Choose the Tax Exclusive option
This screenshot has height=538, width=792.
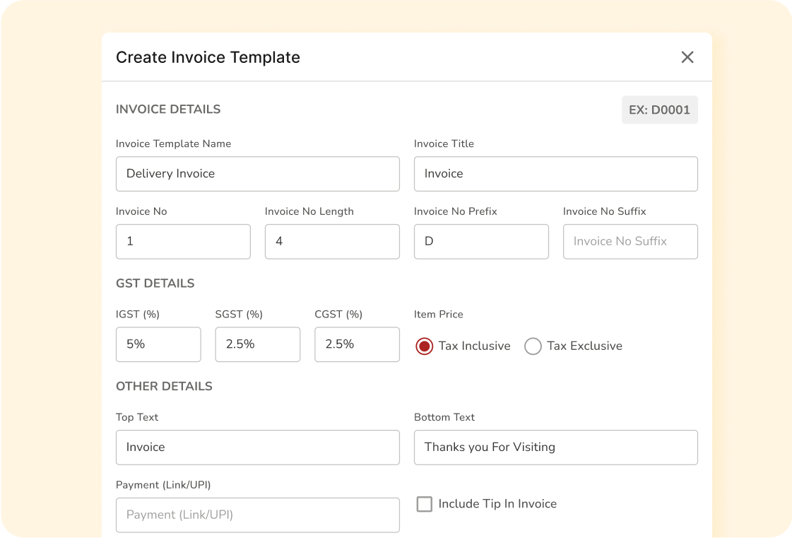(533, 346)
